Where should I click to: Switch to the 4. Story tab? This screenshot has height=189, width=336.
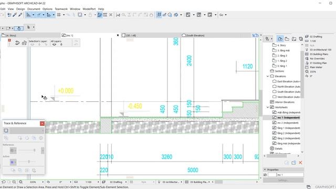[31, 35]
